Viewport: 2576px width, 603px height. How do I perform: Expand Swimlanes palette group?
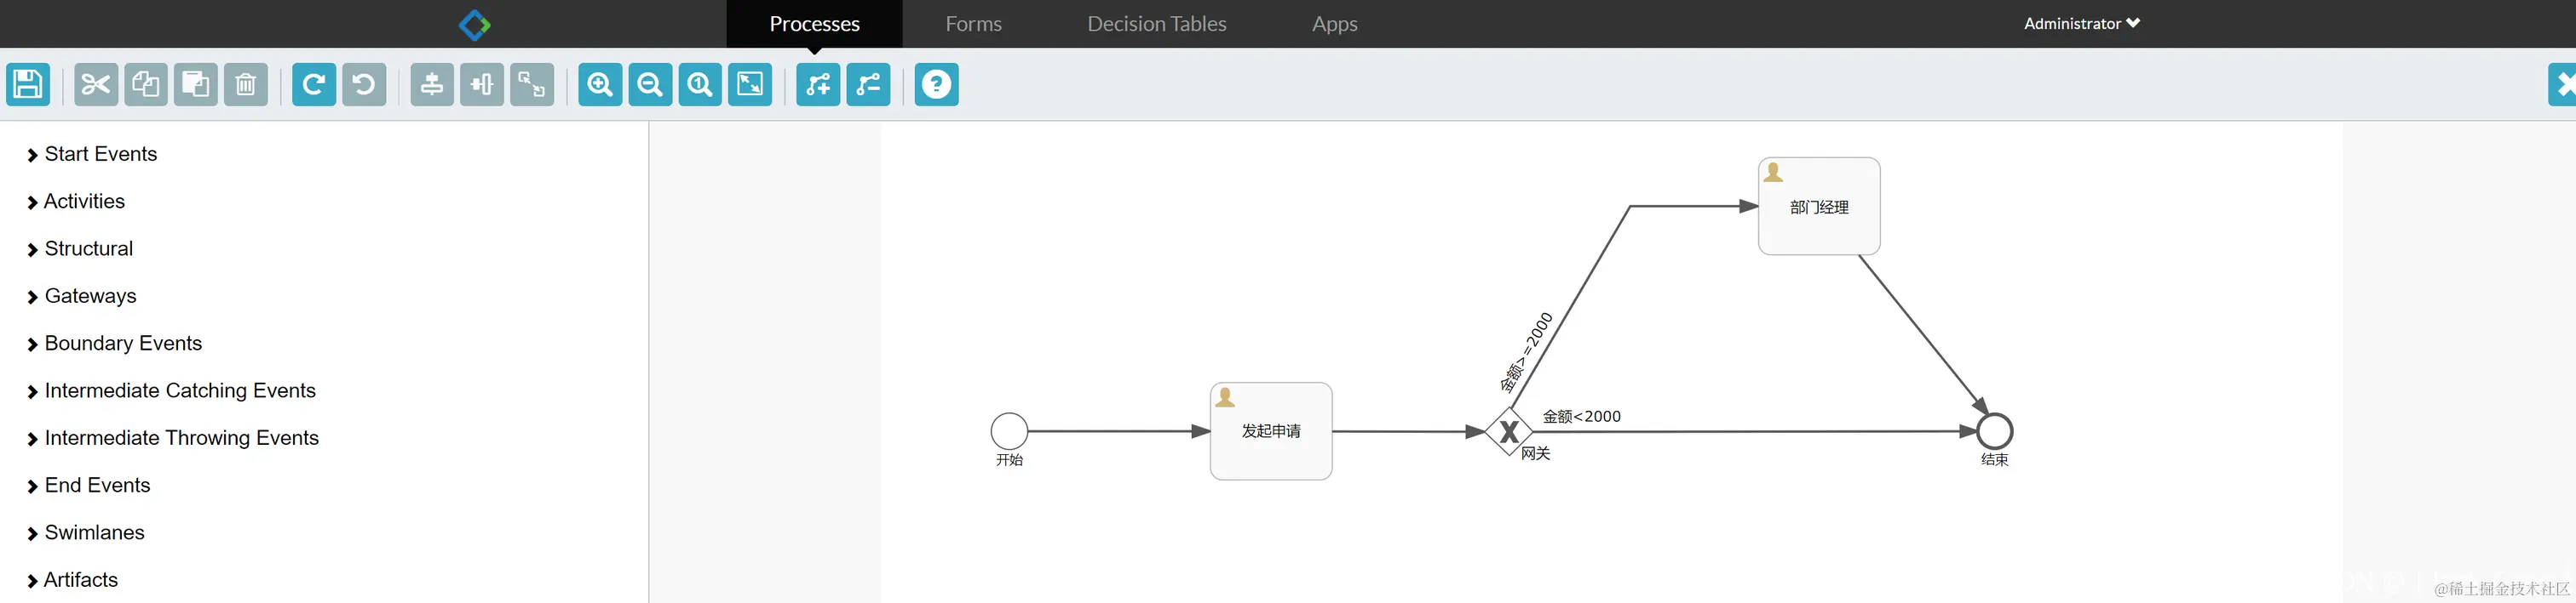[x=86, y=533]
